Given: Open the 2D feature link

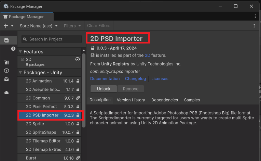Looking at the screenshot, I should (x=148, y=55).
